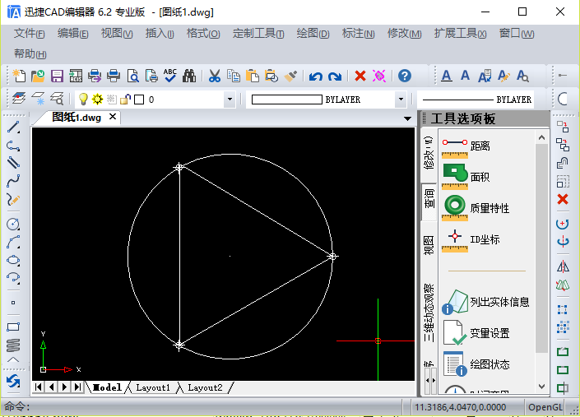Select the Arc drawing tool
This screenshot has width=580, height=417.
pos(13,242)
